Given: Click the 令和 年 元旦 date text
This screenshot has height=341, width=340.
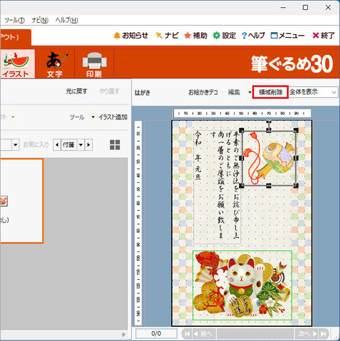Looking at the screenshot, I should (x=198, y=155).
